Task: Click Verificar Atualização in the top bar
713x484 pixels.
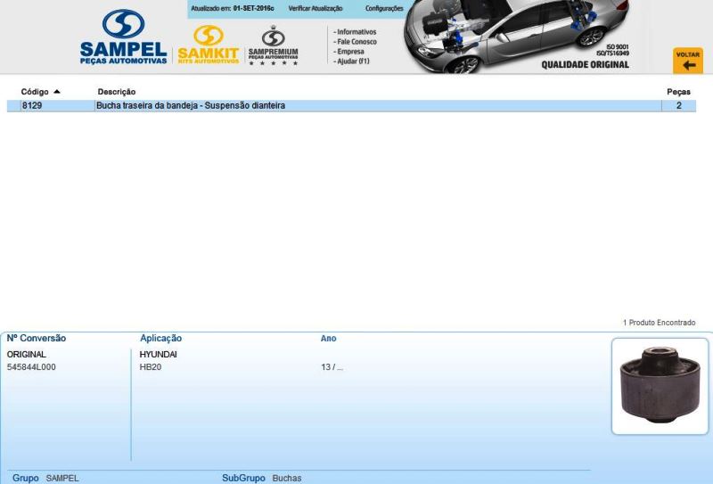Action: [315, 8]
